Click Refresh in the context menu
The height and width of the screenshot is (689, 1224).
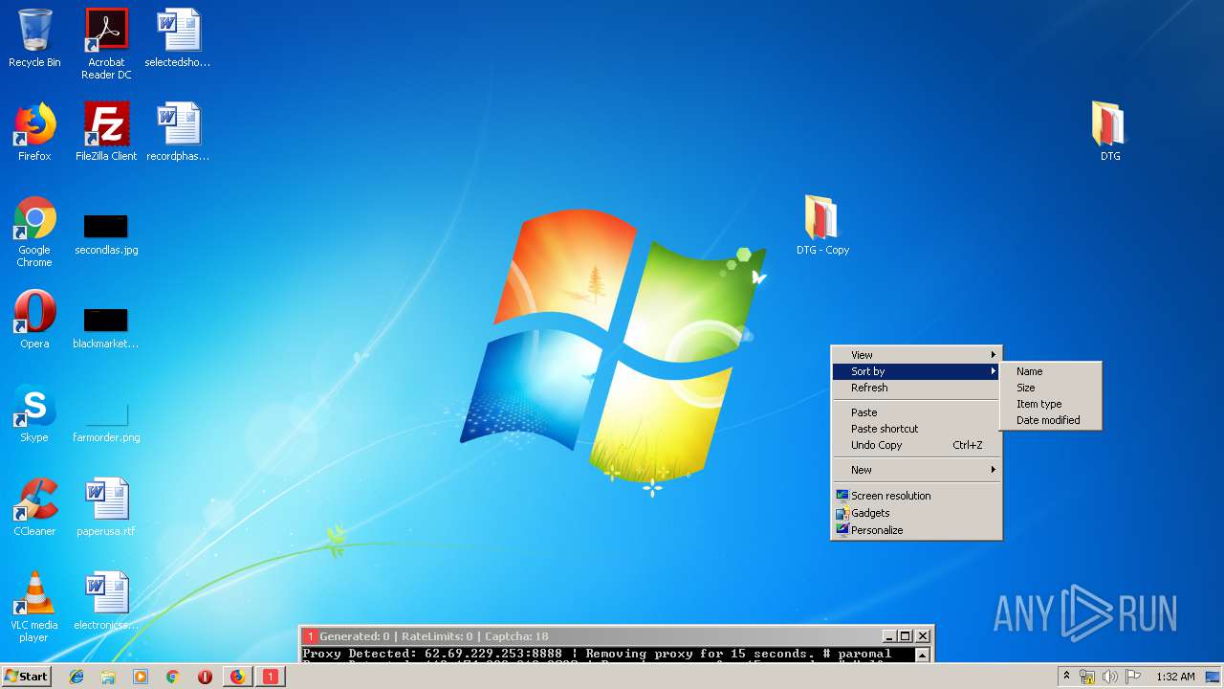click(916, 388)
